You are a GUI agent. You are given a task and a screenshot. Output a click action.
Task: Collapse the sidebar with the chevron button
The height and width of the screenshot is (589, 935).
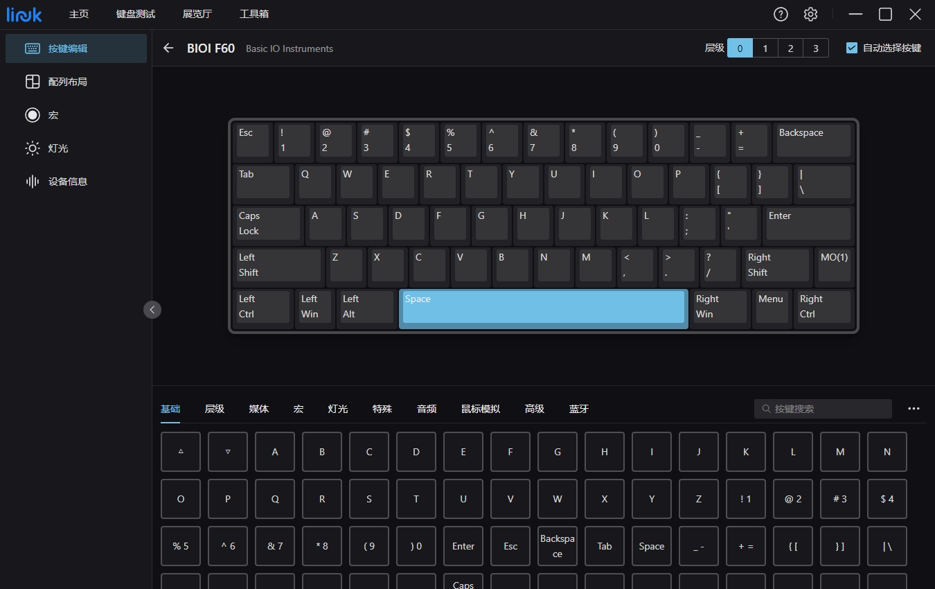pyautogui.click(x=152, y=309)
